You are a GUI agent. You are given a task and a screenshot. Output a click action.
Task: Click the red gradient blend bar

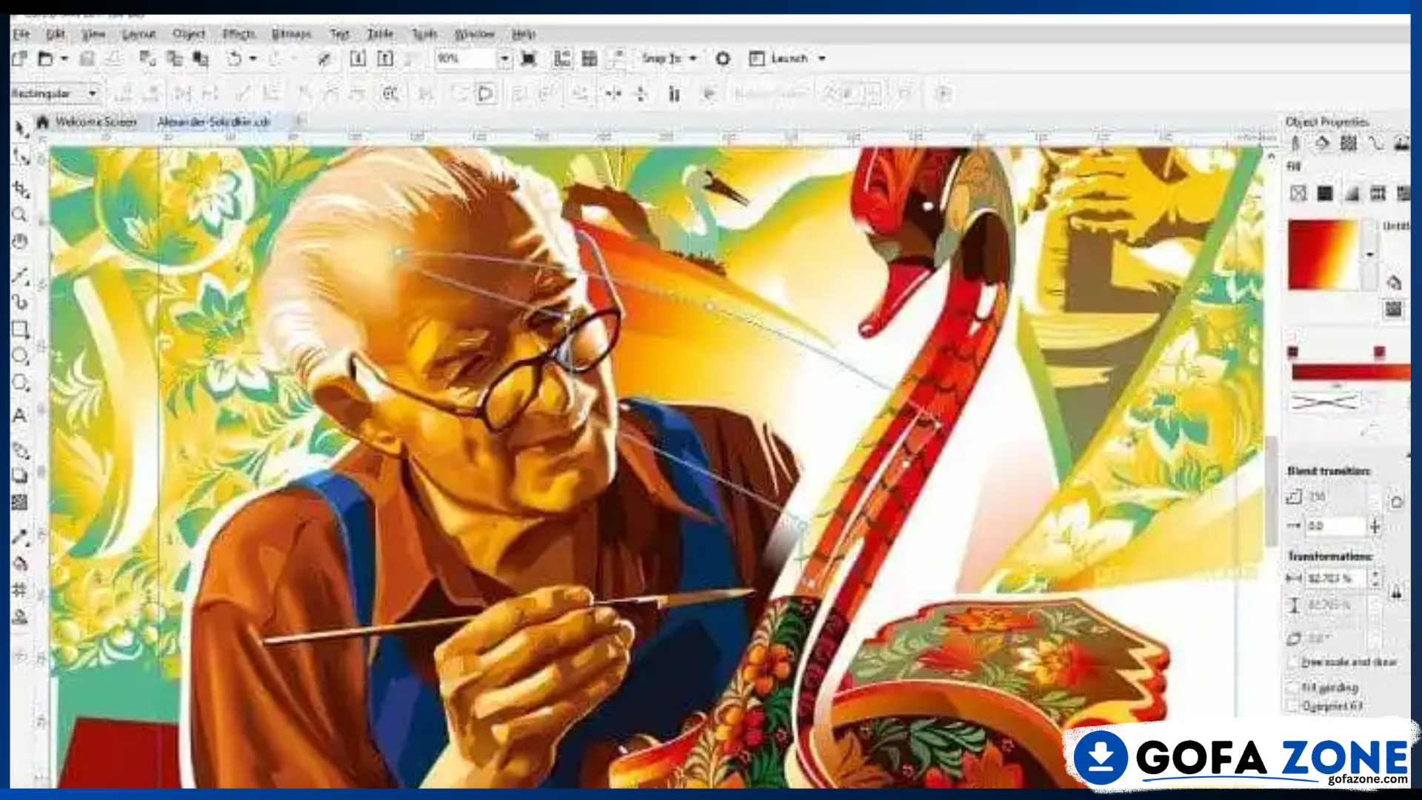coord(1350,373)
